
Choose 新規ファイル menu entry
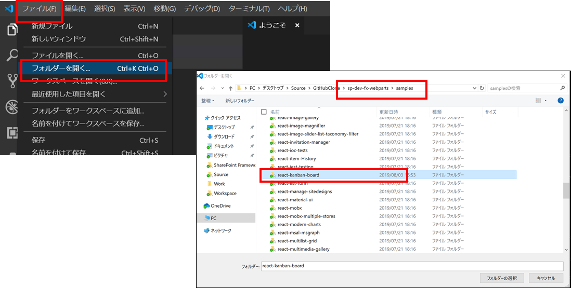tap(95, 26)
